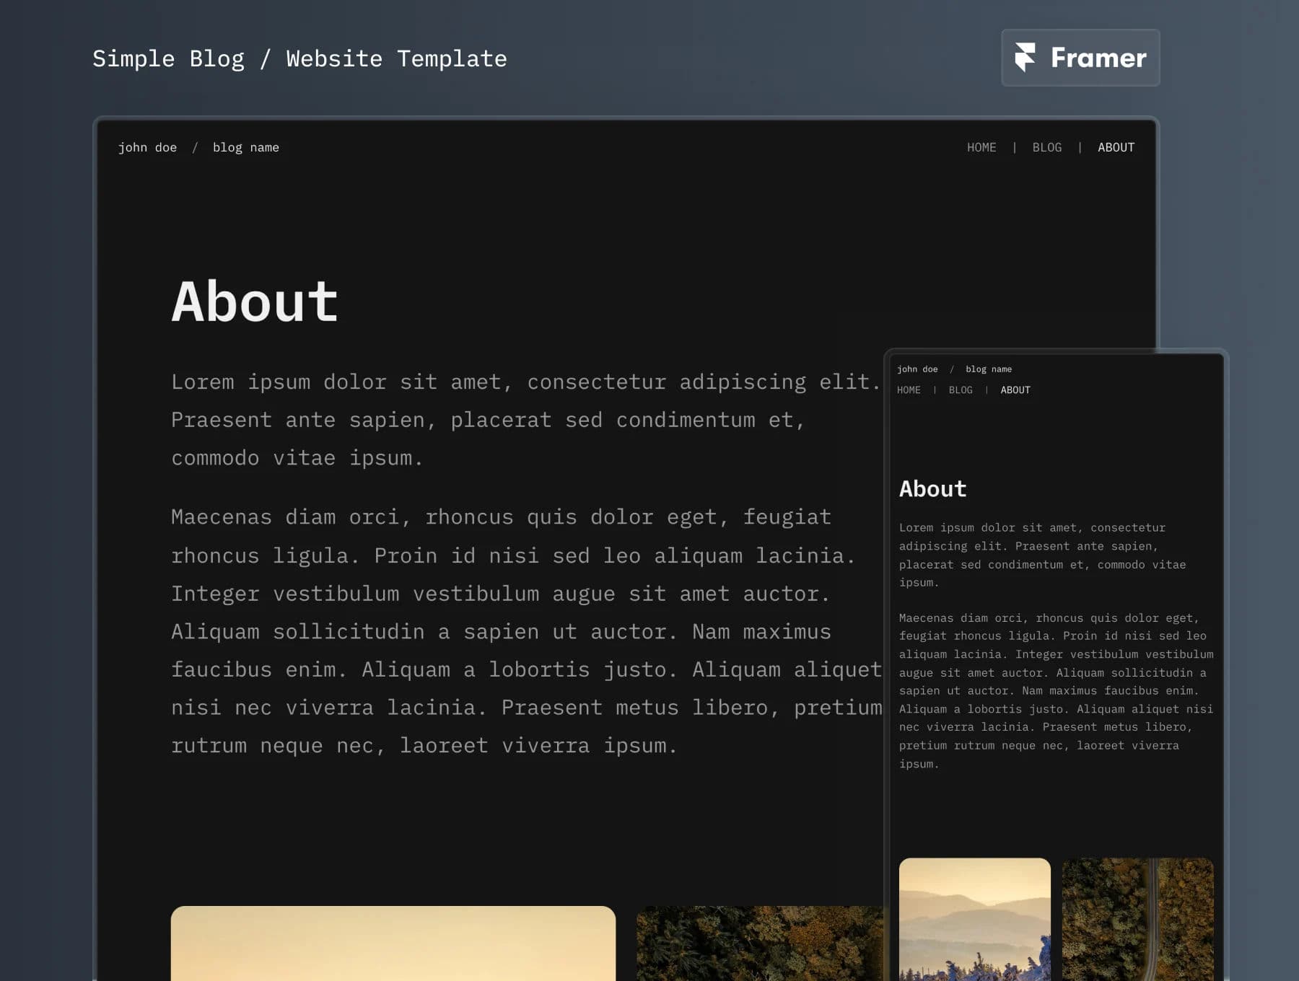This screenshot has height=981, width=1299.
Task: Click 'Simple Blog / Website Template' title
Action: 299,58
